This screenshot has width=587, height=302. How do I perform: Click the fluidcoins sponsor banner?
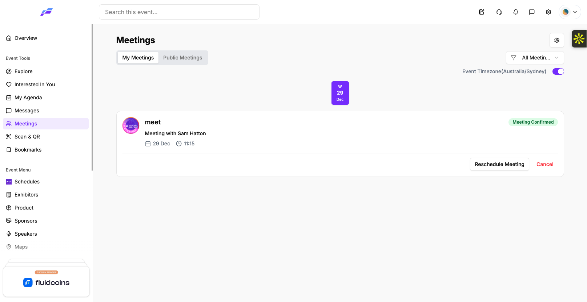[x=47, y=282]
